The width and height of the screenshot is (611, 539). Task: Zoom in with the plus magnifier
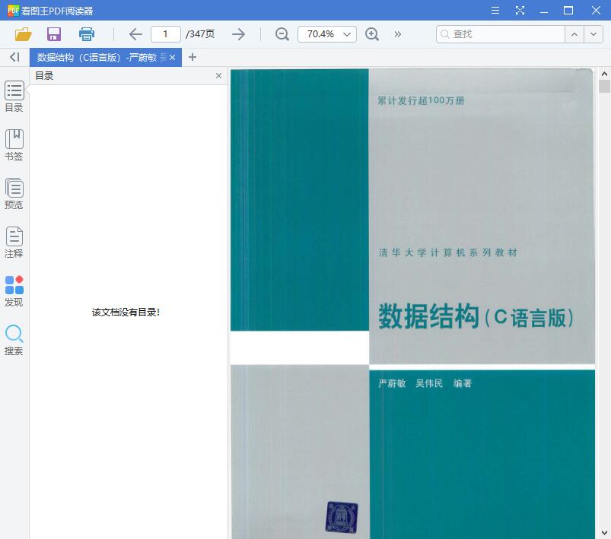372,34
